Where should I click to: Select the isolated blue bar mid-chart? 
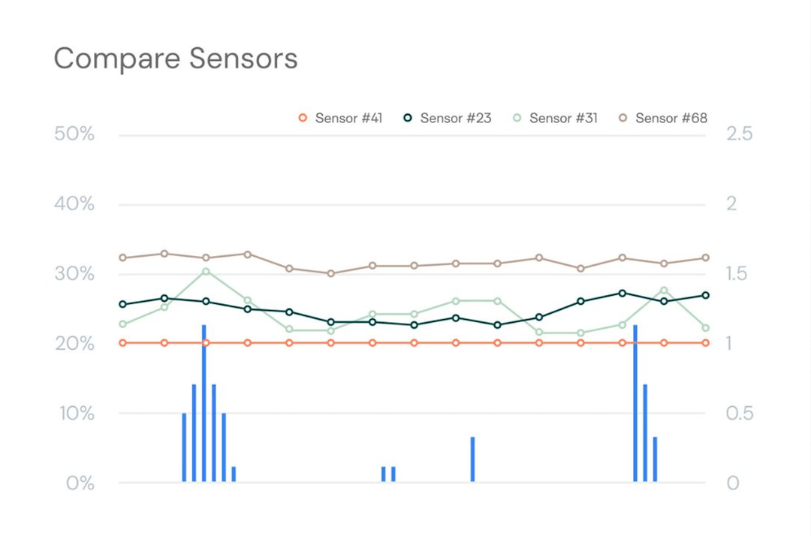472,459
